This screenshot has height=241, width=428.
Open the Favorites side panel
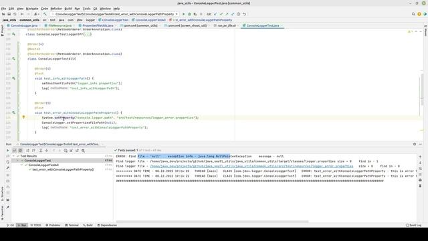pyautogui.click(x=2, y=212)
